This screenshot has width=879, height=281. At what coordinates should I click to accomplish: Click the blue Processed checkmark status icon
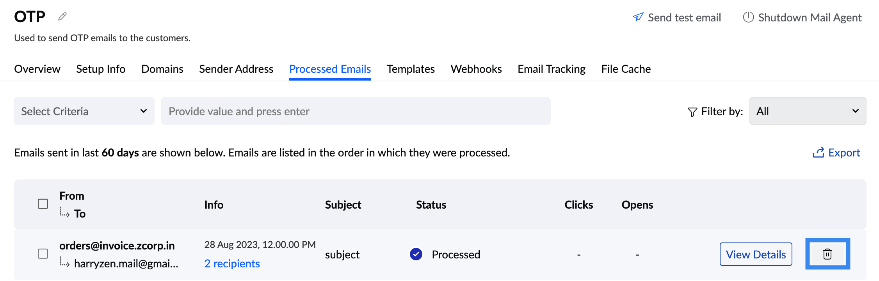click(416, 254)
